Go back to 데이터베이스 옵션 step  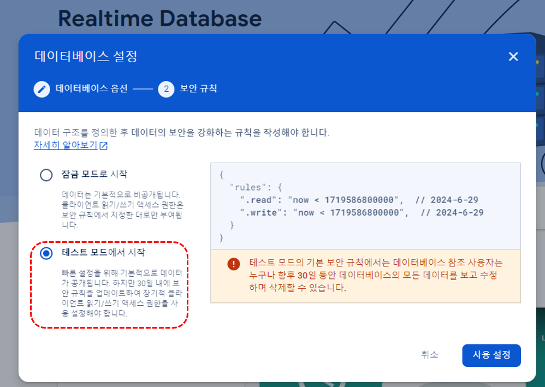pyautogui.click(x=92, y=88)
